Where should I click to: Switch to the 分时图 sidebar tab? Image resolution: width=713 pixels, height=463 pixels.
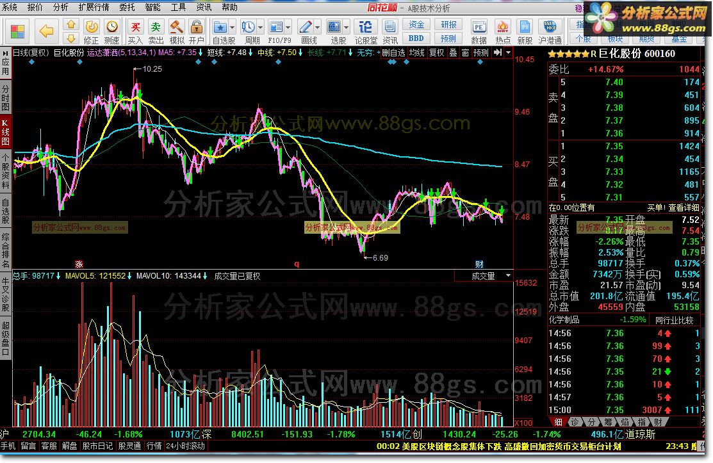6,98
